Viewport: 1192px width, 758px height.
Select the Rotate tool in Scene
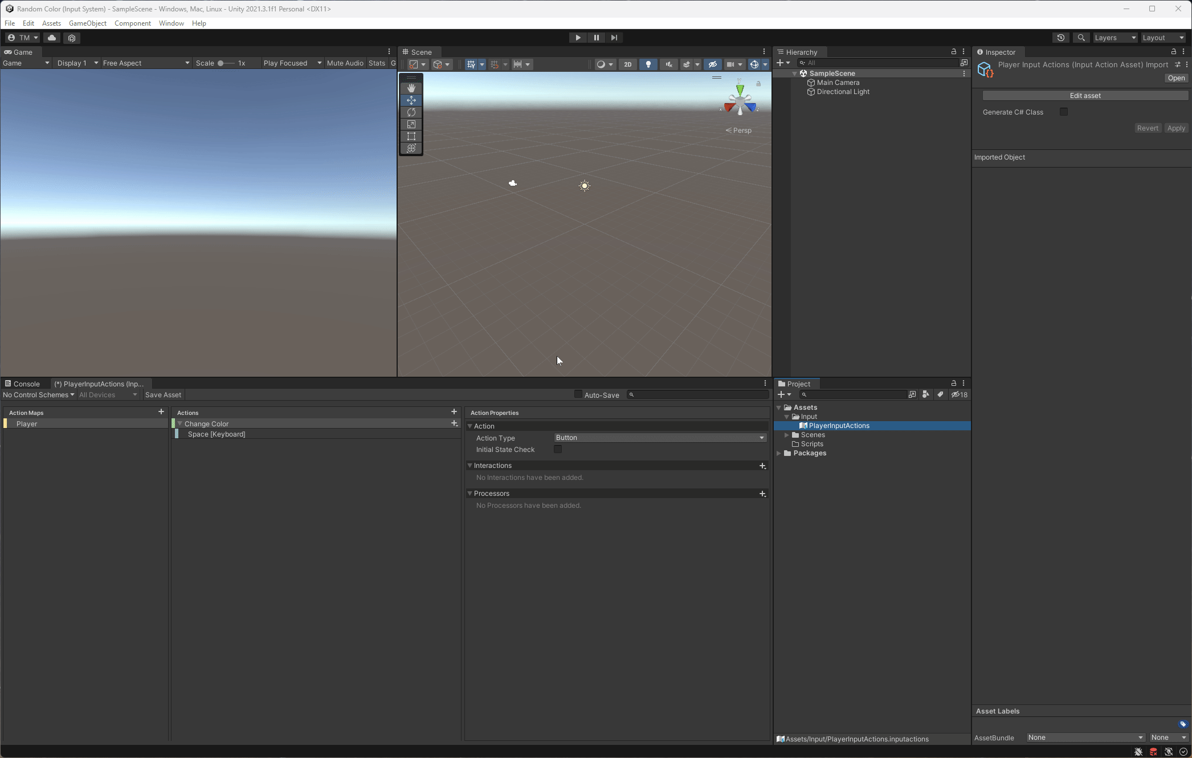pyautogui.click(x=411, y=112)
